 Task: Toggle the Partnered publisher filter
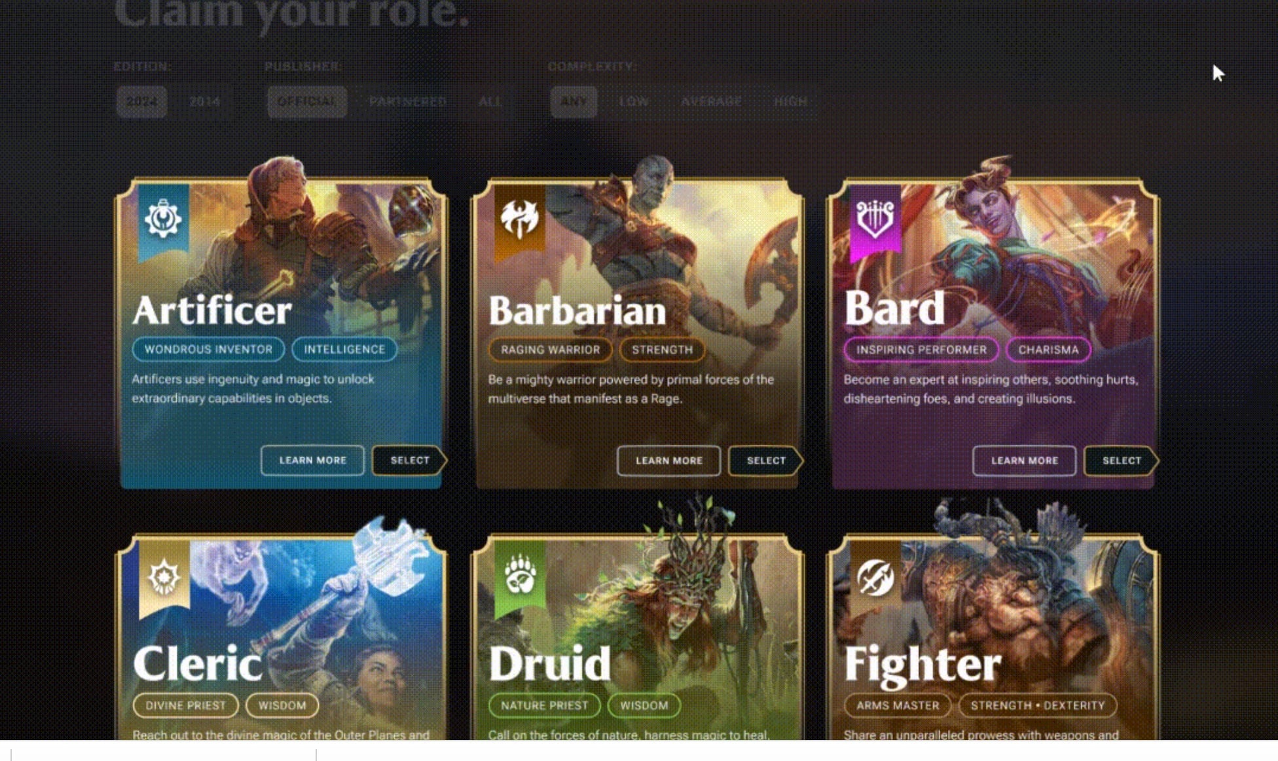point(407,102)
